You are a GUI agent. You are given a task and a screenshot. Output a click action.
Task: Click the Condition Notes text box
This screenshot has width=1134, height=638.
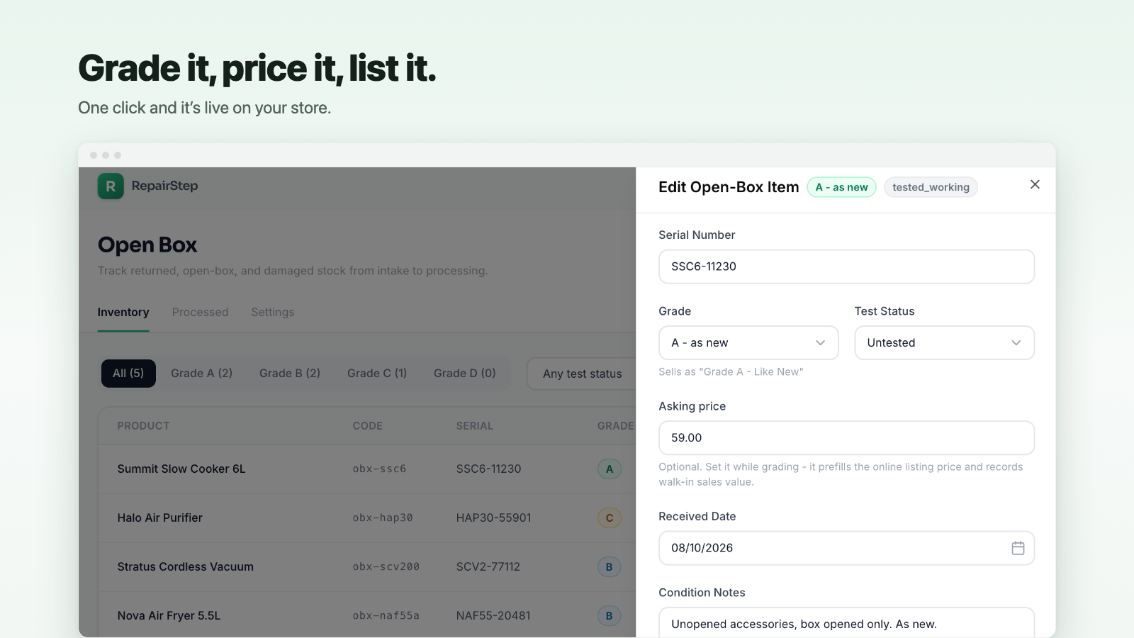(x=846, y=622)
